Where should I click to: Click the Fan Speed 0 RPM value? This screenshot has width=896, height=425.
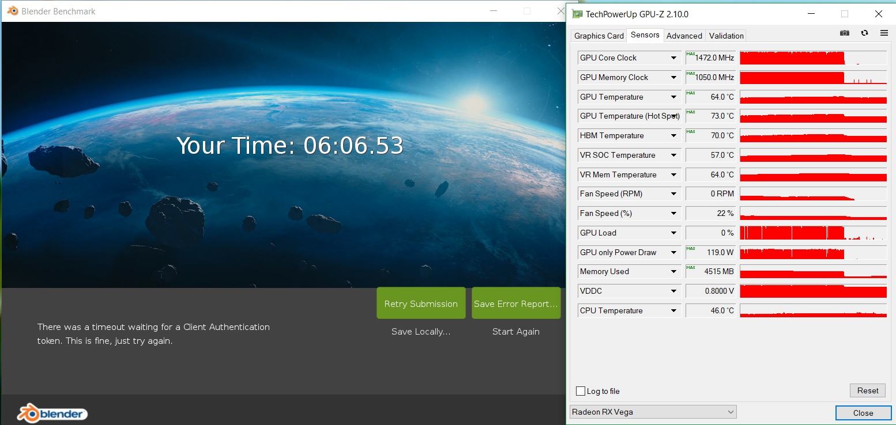pos(710,193)
